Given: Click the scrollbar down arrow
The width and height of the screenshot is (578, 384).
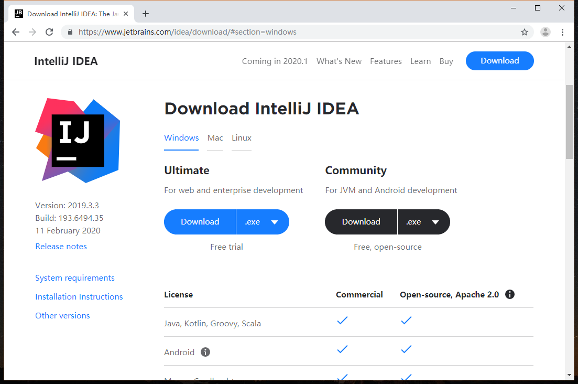Looking at the screenshot, I should pyautogui.click(x=570, y=375).
